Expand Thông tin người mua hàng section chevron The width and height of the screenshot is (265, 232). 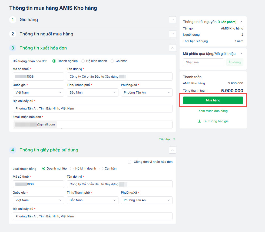point(172,34)
